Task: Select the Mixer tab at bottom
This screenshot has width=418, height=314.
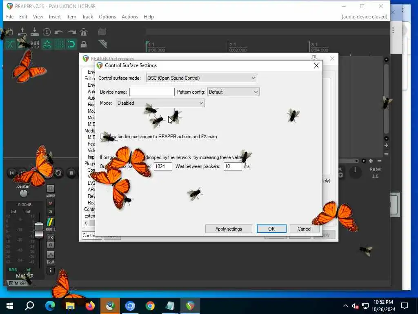Action: click(18, 283)
